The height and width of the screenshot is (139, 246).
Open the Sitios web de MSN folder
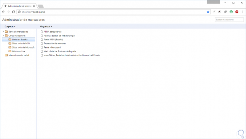(x=21, y=44)
